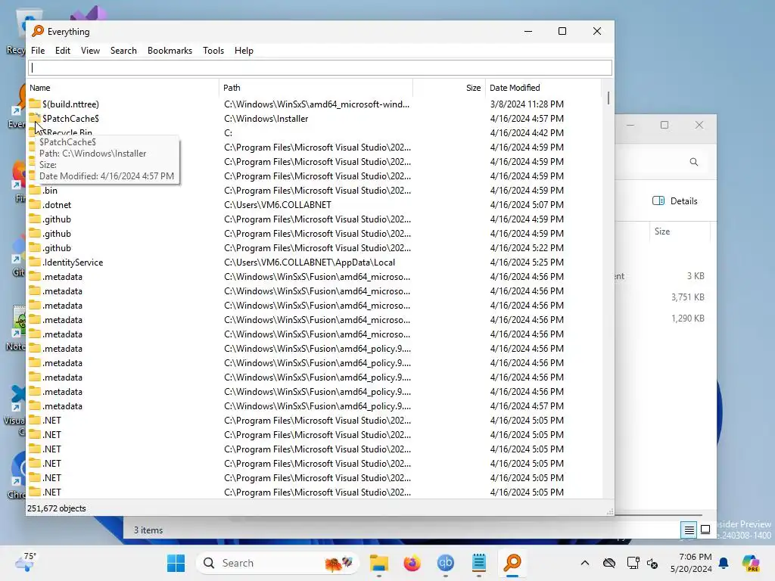Click path C:\Windows\Installer
This screenshot has height=581, width=775.
tap(266, 119)
